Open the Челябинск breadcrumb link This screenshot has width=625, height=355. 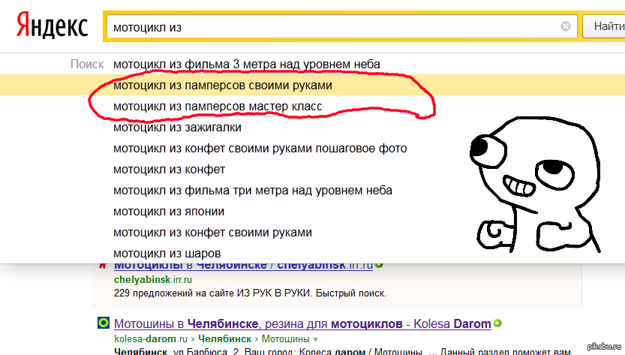pyautogui.click(x=224, y=339)
